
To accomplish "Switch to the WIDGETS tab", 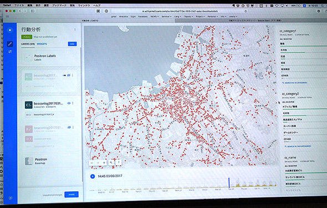I will coord(42,44).
